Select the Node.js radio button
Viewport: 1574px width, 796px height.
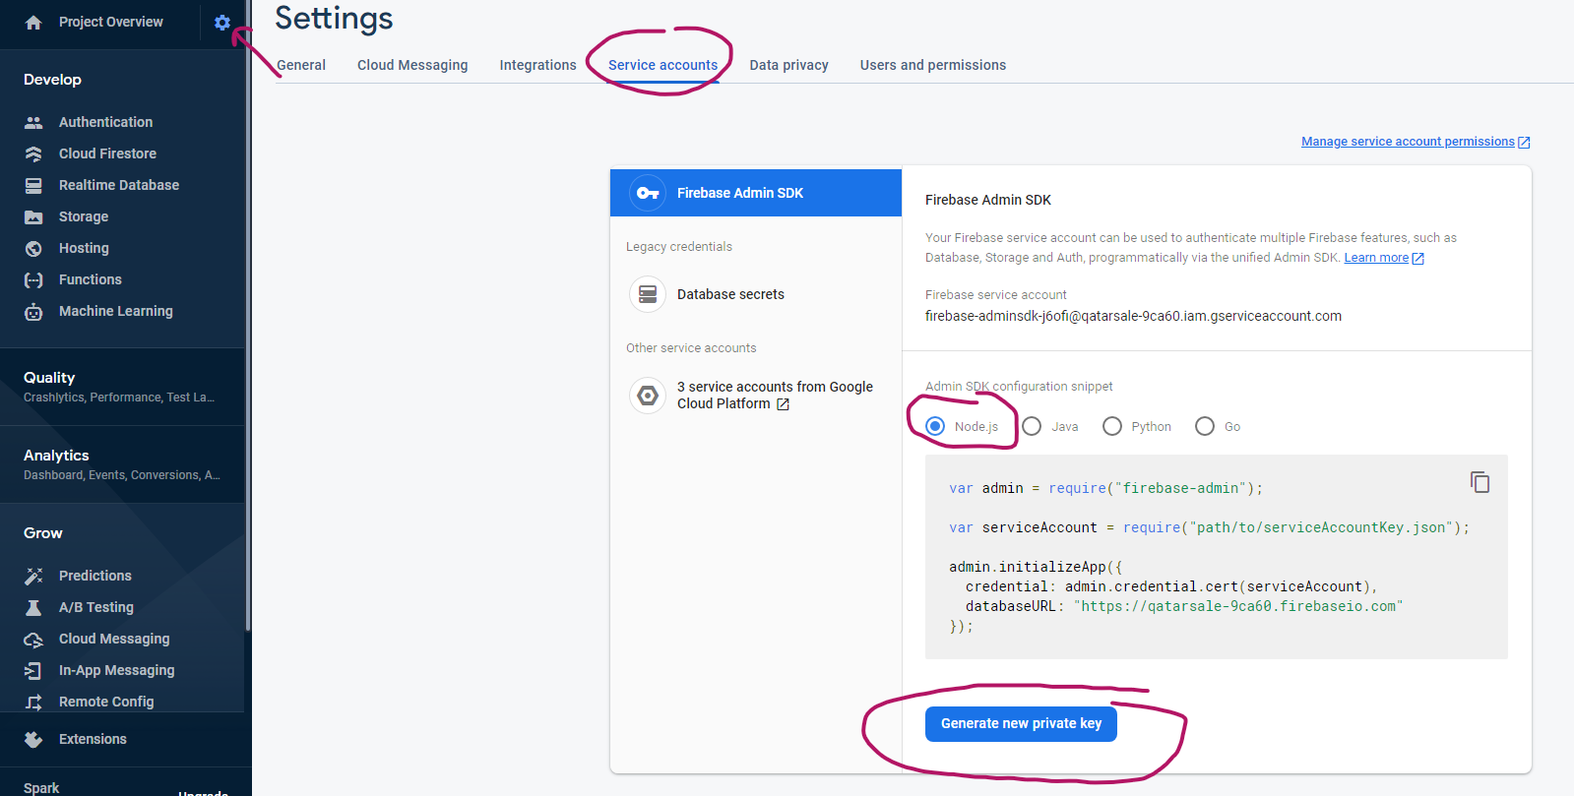pos(935,426)
